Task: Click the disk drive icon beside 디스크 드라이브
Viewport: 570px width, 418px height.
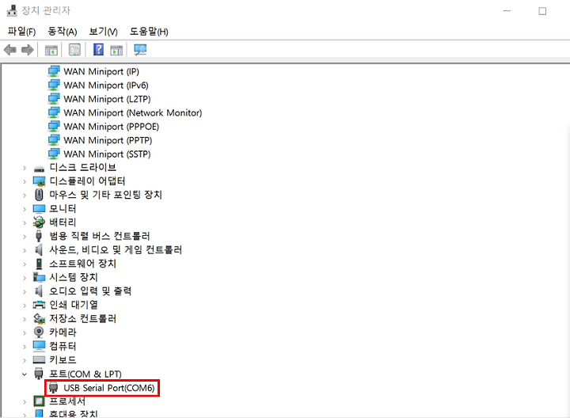Action: tap(39, 169)
